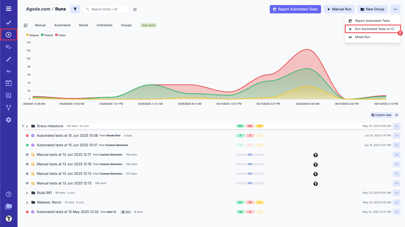Click the Manual Run button
The height and width of the screenshot is (227, 405).
coord(339,9)
